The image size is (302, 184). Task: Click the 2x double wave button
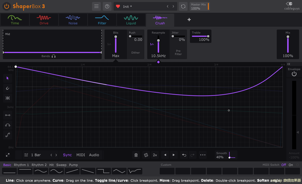155,155
